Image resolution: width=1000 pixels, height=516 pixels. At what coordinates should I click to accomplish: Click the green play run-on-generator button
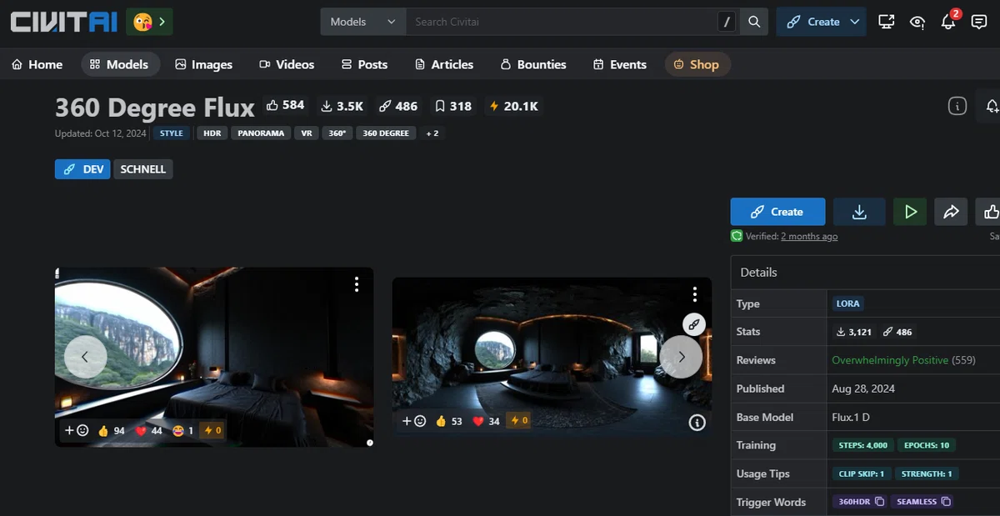pyautogui.click(x=910, y=212)
